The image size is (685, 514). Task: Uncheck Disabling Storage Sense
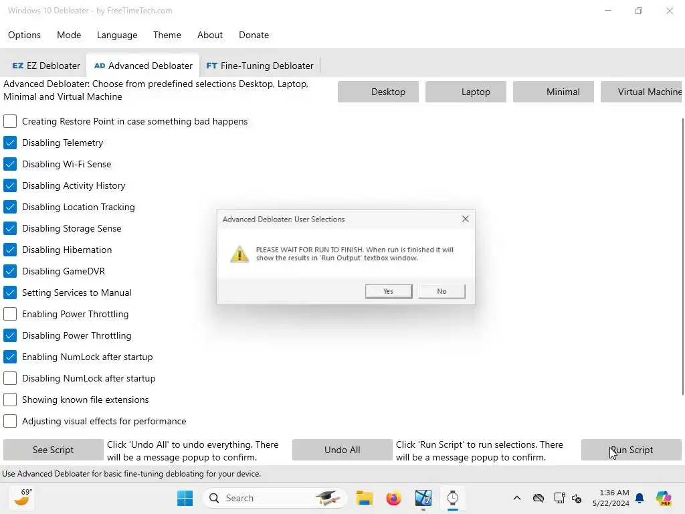10,228
